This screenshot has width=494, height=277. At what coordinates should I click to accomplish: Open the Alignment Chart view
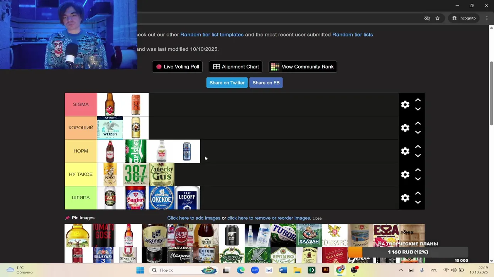[236, 67]
